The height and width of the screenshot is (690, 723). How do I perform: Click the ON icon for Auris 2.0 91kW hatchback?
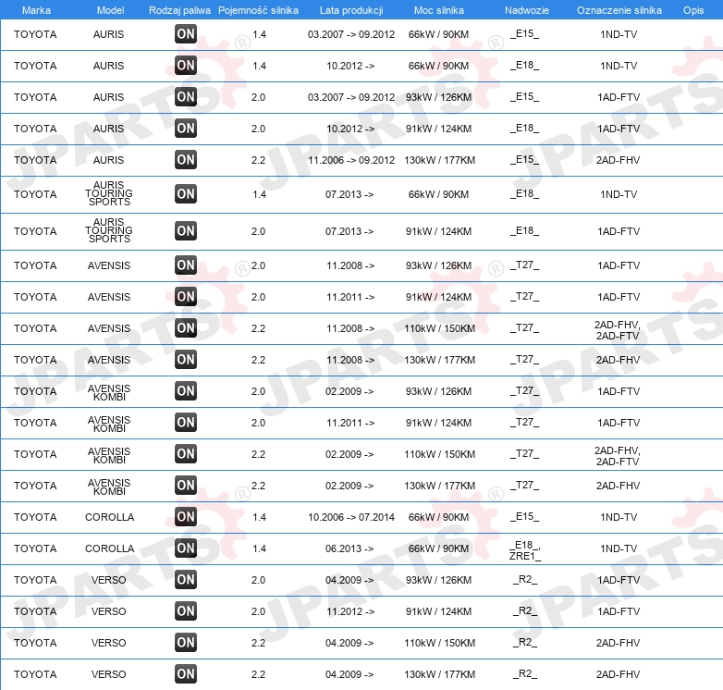[185, 128]
